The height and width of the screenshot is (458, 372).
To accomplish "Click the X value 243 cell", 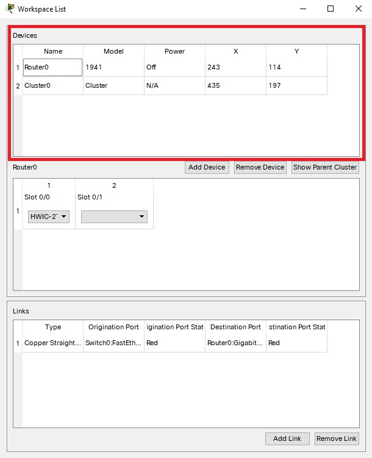I will [x=235, y=68].
